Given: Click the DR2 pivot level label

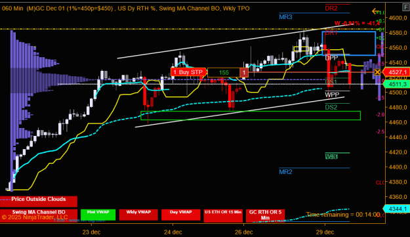Looking at the screenshot, I should [331, 8].
